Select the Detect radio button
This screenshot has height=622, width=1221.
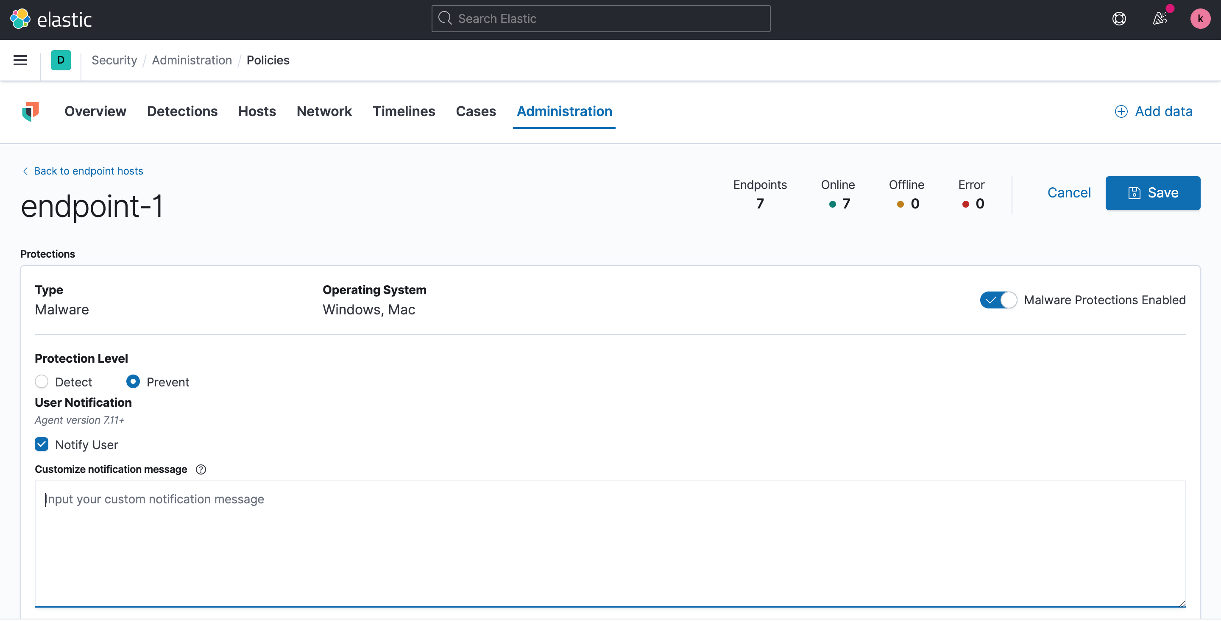click(42, 381)
